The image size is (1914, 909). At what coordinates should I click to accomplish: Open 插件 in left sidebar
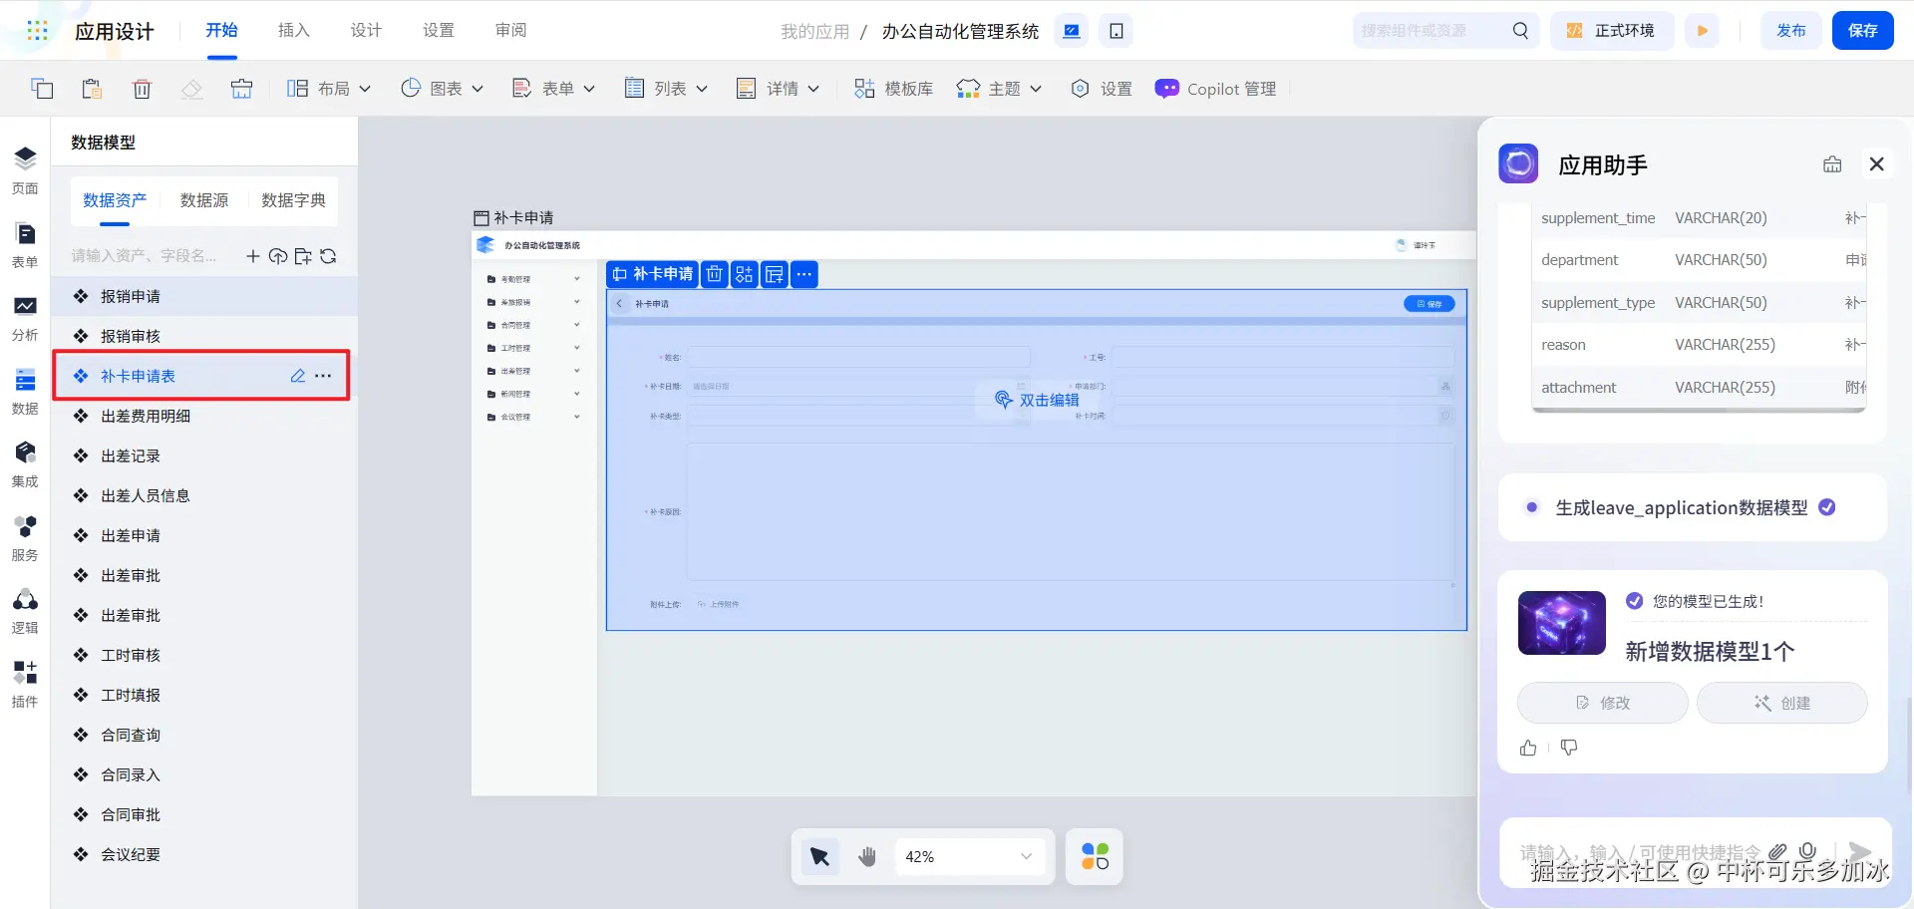25,685
